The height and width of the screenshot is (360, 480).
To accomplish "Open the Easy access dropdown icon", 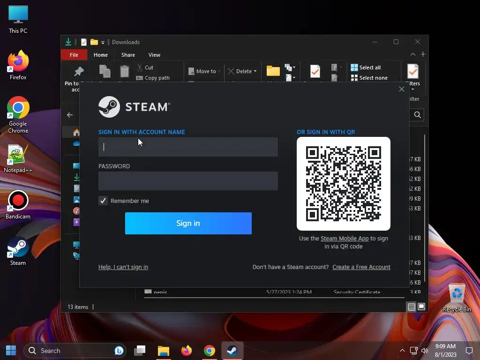I will pyautogui.click(x=290, y=77).
